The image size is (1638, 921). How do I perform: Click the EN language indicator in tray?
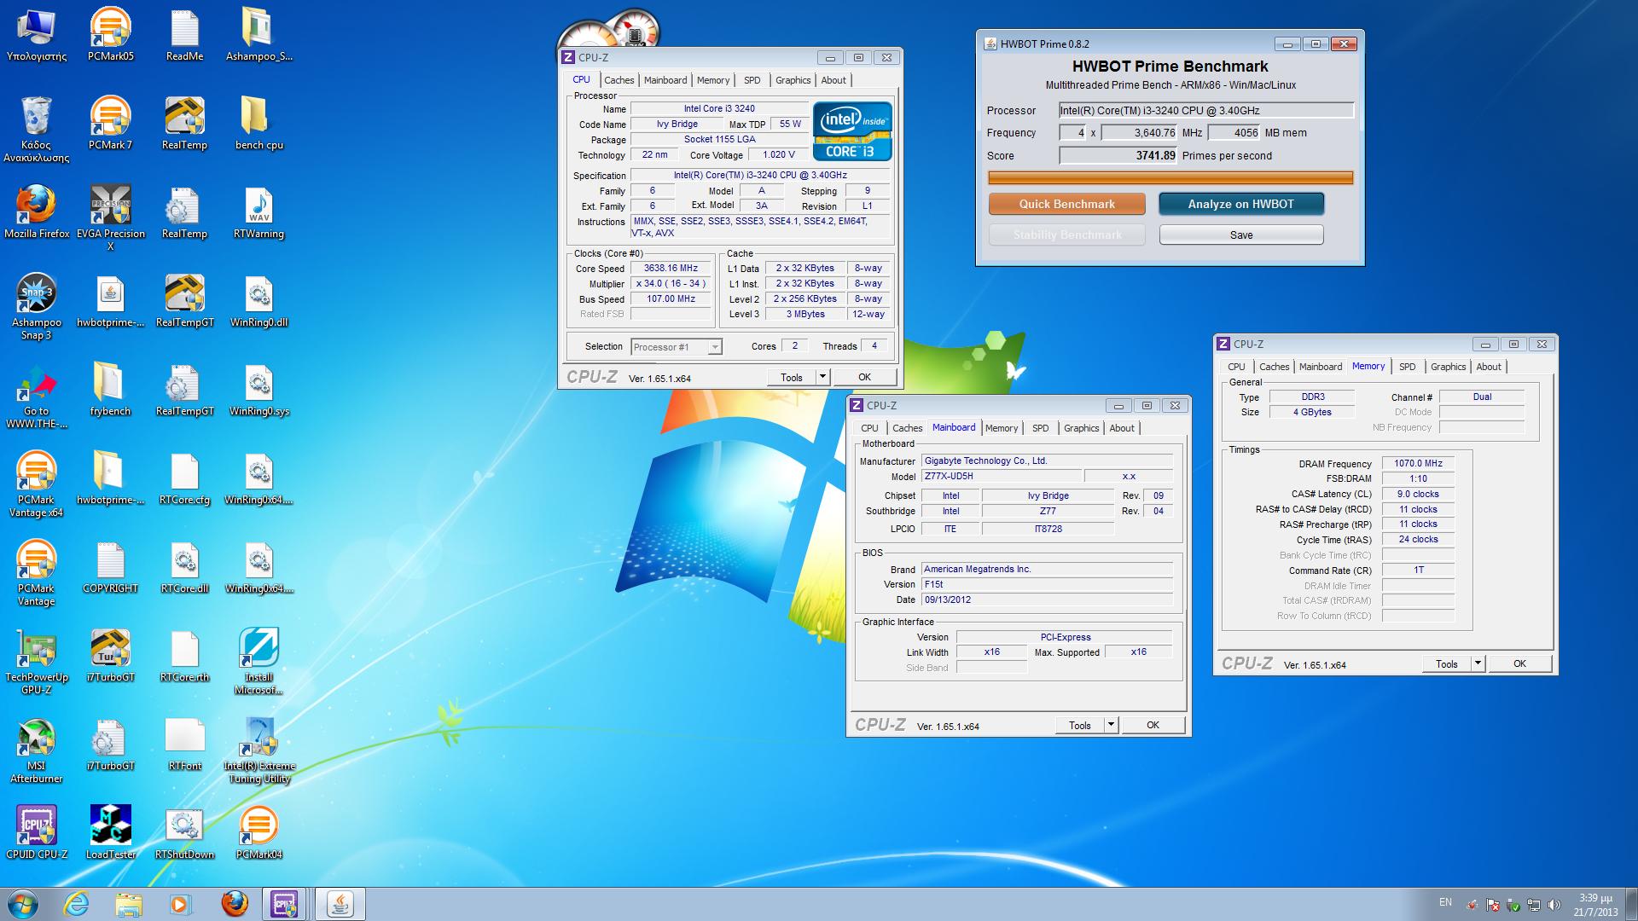point(1445,902)
